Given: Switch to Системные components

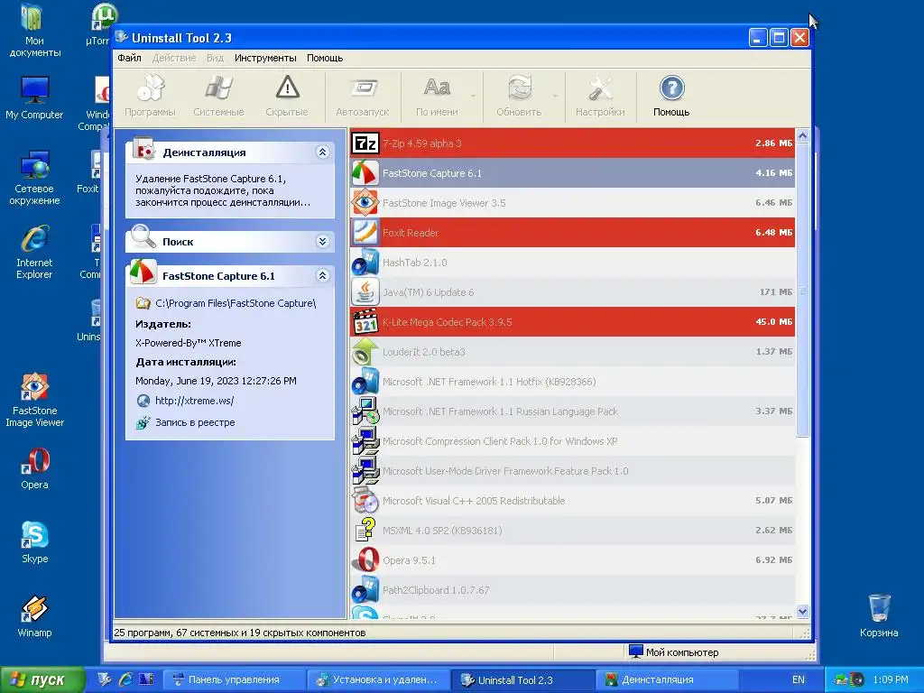Looking at the screenshot, I should click(x=218, y=96).
